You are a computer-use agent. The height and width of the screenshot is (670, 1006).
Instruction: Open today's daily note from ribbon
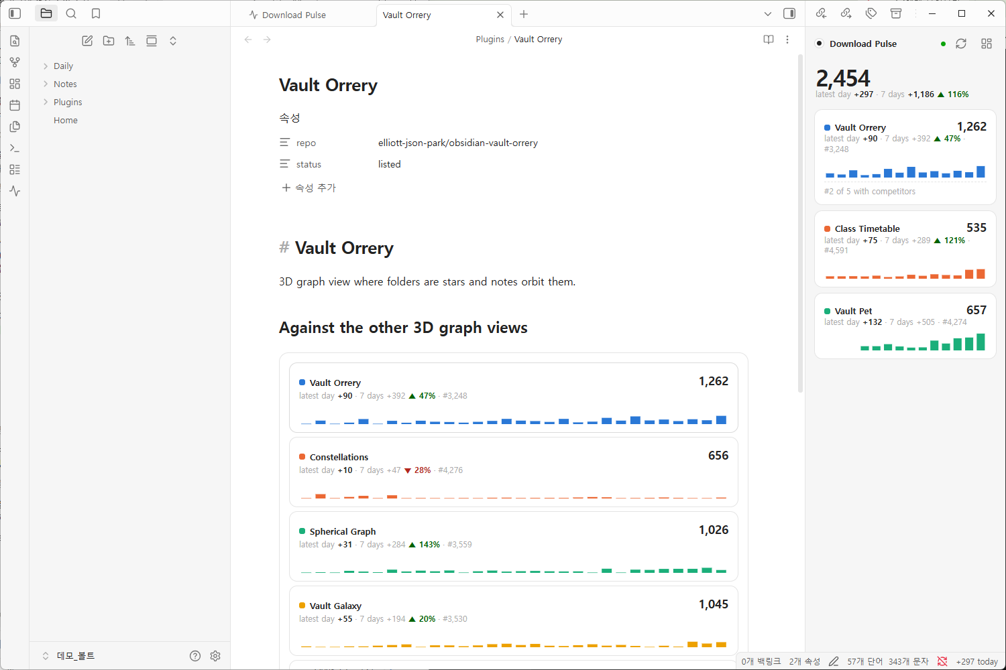(15, 105)
